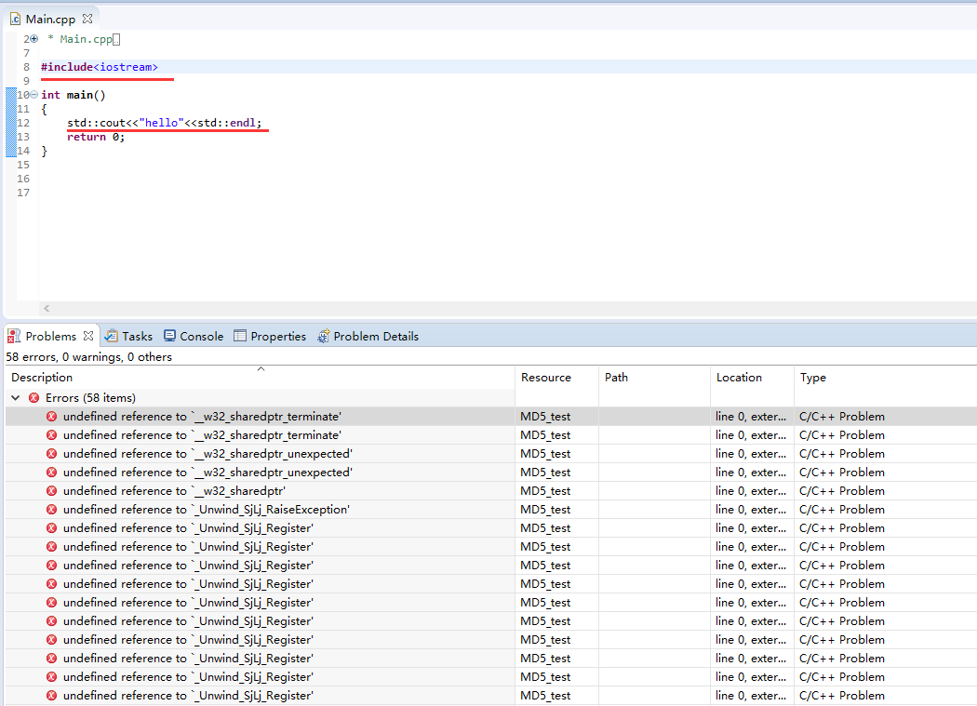Click the Properties table icon
The width and height of the screenshot is (977, 706).
click(240, 336)
